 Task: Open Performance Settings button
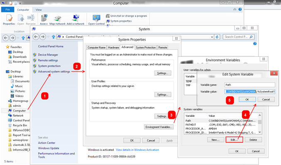(x=163, y=73)
